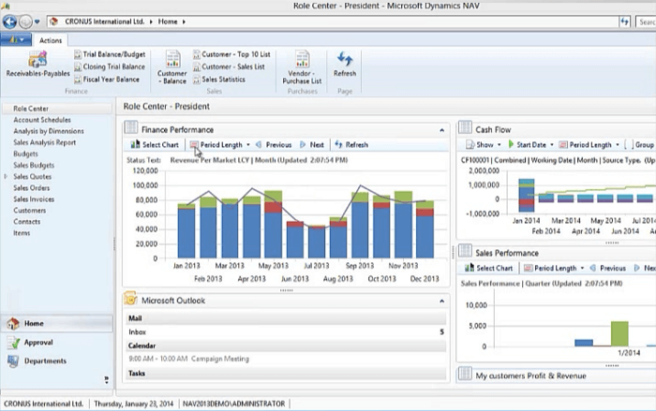Click Next in Finance Performance

tap(312, 145)
